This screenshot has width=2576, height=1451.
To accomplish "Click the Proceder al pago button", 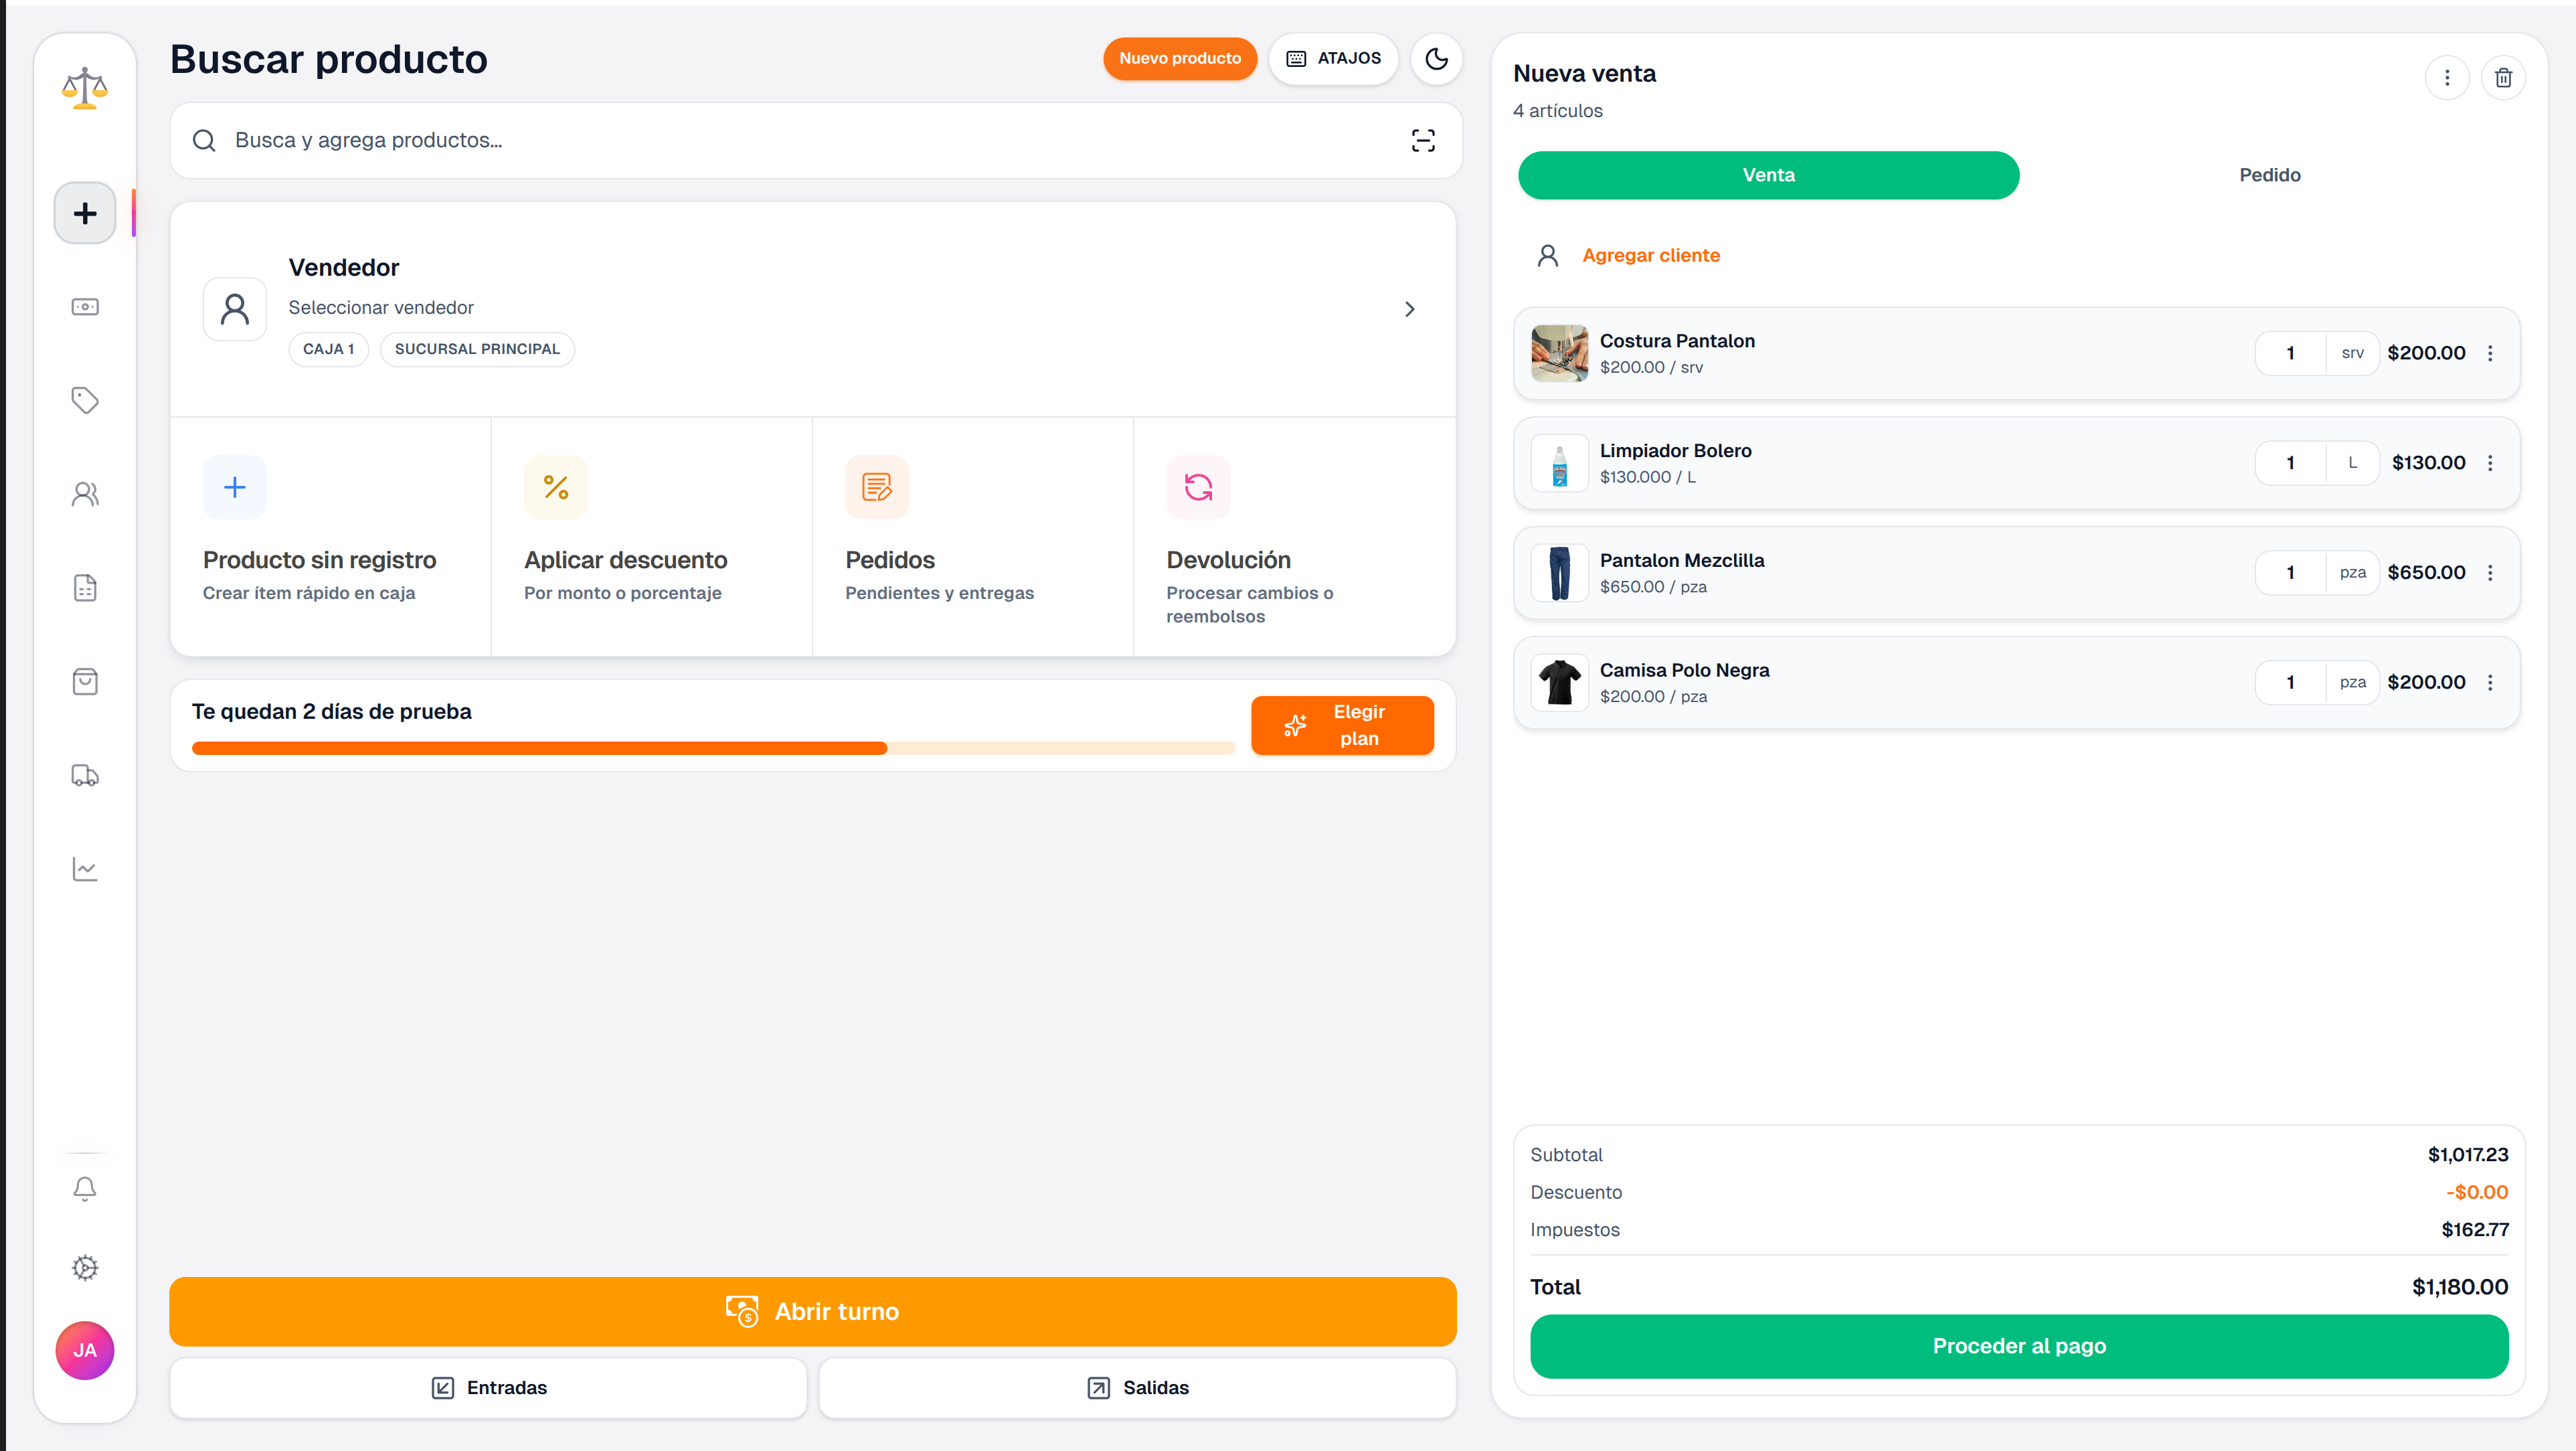I will pyautogui.click(x=2018, y=1346).
